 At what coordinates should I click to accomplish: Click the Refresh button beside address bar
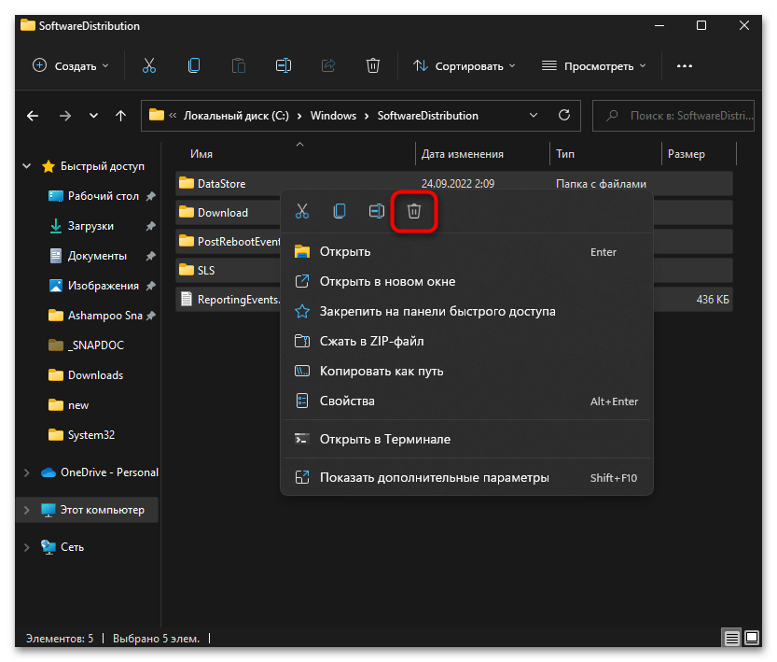pos(563,116)
